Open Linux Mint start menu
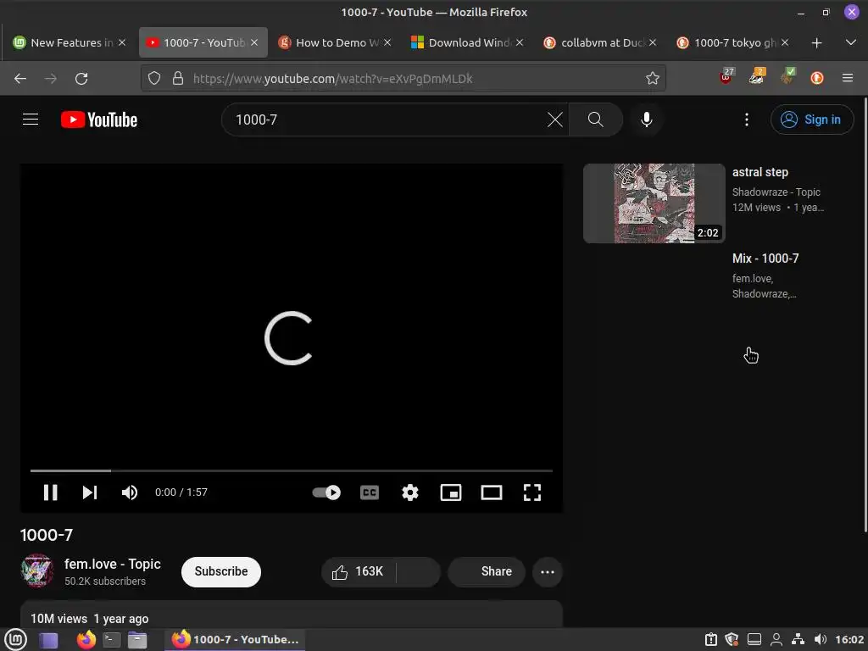 click(16, 640)
